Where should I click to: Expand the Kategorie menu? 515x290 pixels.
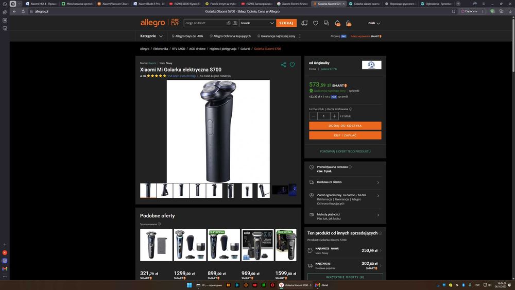(151, 36)
